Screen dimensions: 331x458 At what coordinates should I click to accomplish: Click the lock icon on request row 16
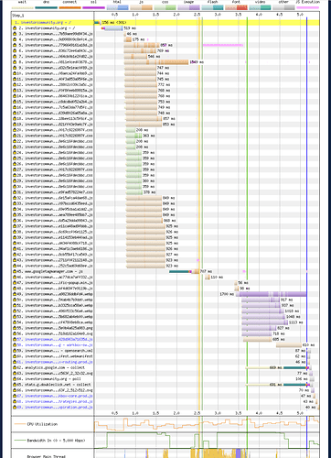point(15,107)
